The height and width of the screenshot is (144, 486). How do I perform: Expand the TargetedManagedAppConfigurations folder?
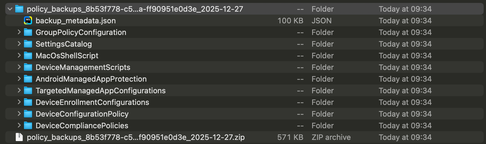19,90
